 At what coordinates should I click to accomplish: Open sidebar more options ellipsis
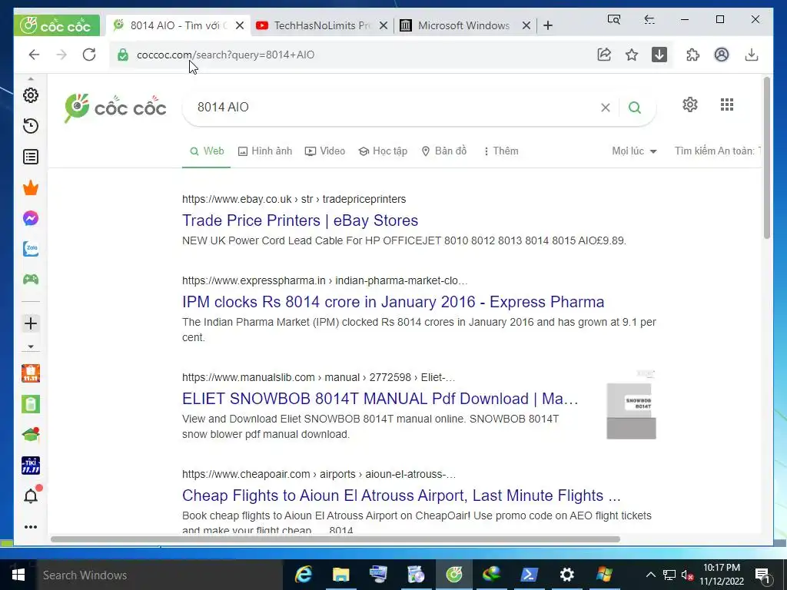point(31,527)
